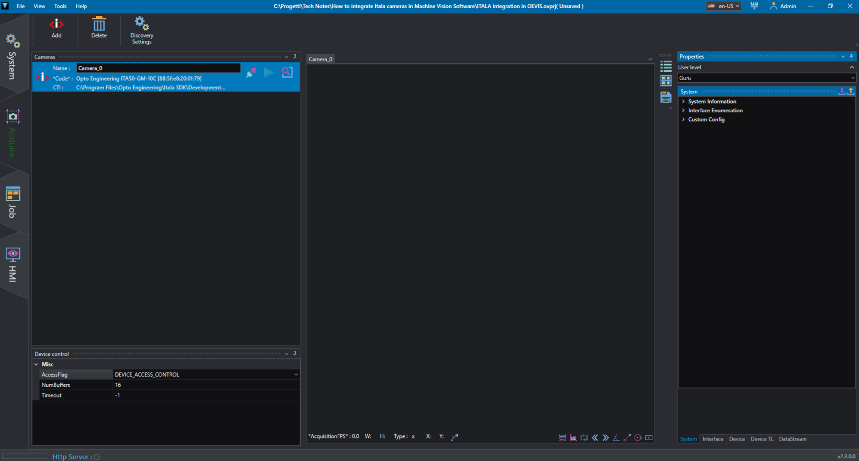859x461 pixels.
Task: Open the AccessFlag DEVICE_ACCESS_CONTROL dropdown
Action: click(206, 374)
